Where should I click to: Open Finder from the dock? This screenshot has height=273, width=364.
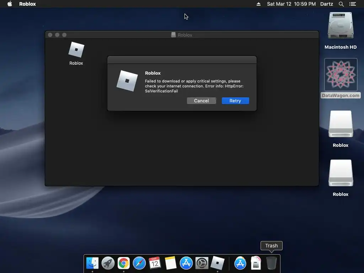(x=92, y=263)
